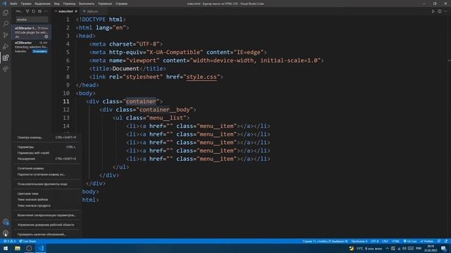This screenshot has width=451, height=253.
Task: Open File Explorer from taskbar
Action: coord(18,248)
